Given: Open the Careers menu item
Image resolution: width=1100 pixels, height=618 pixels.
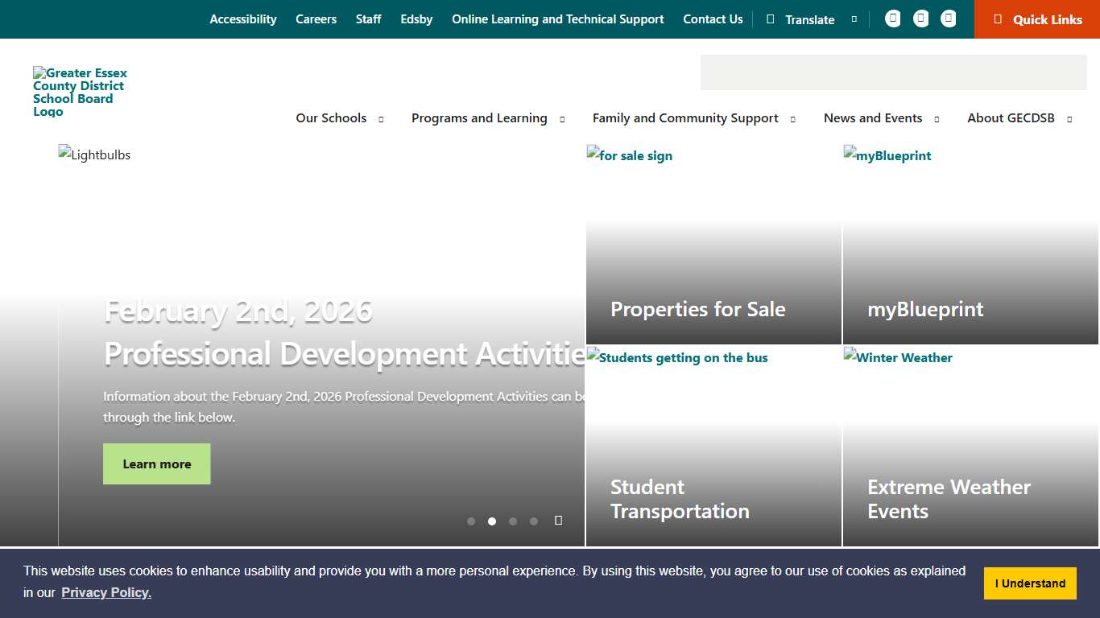Looking at the screenshot, I should click(316, 19).
